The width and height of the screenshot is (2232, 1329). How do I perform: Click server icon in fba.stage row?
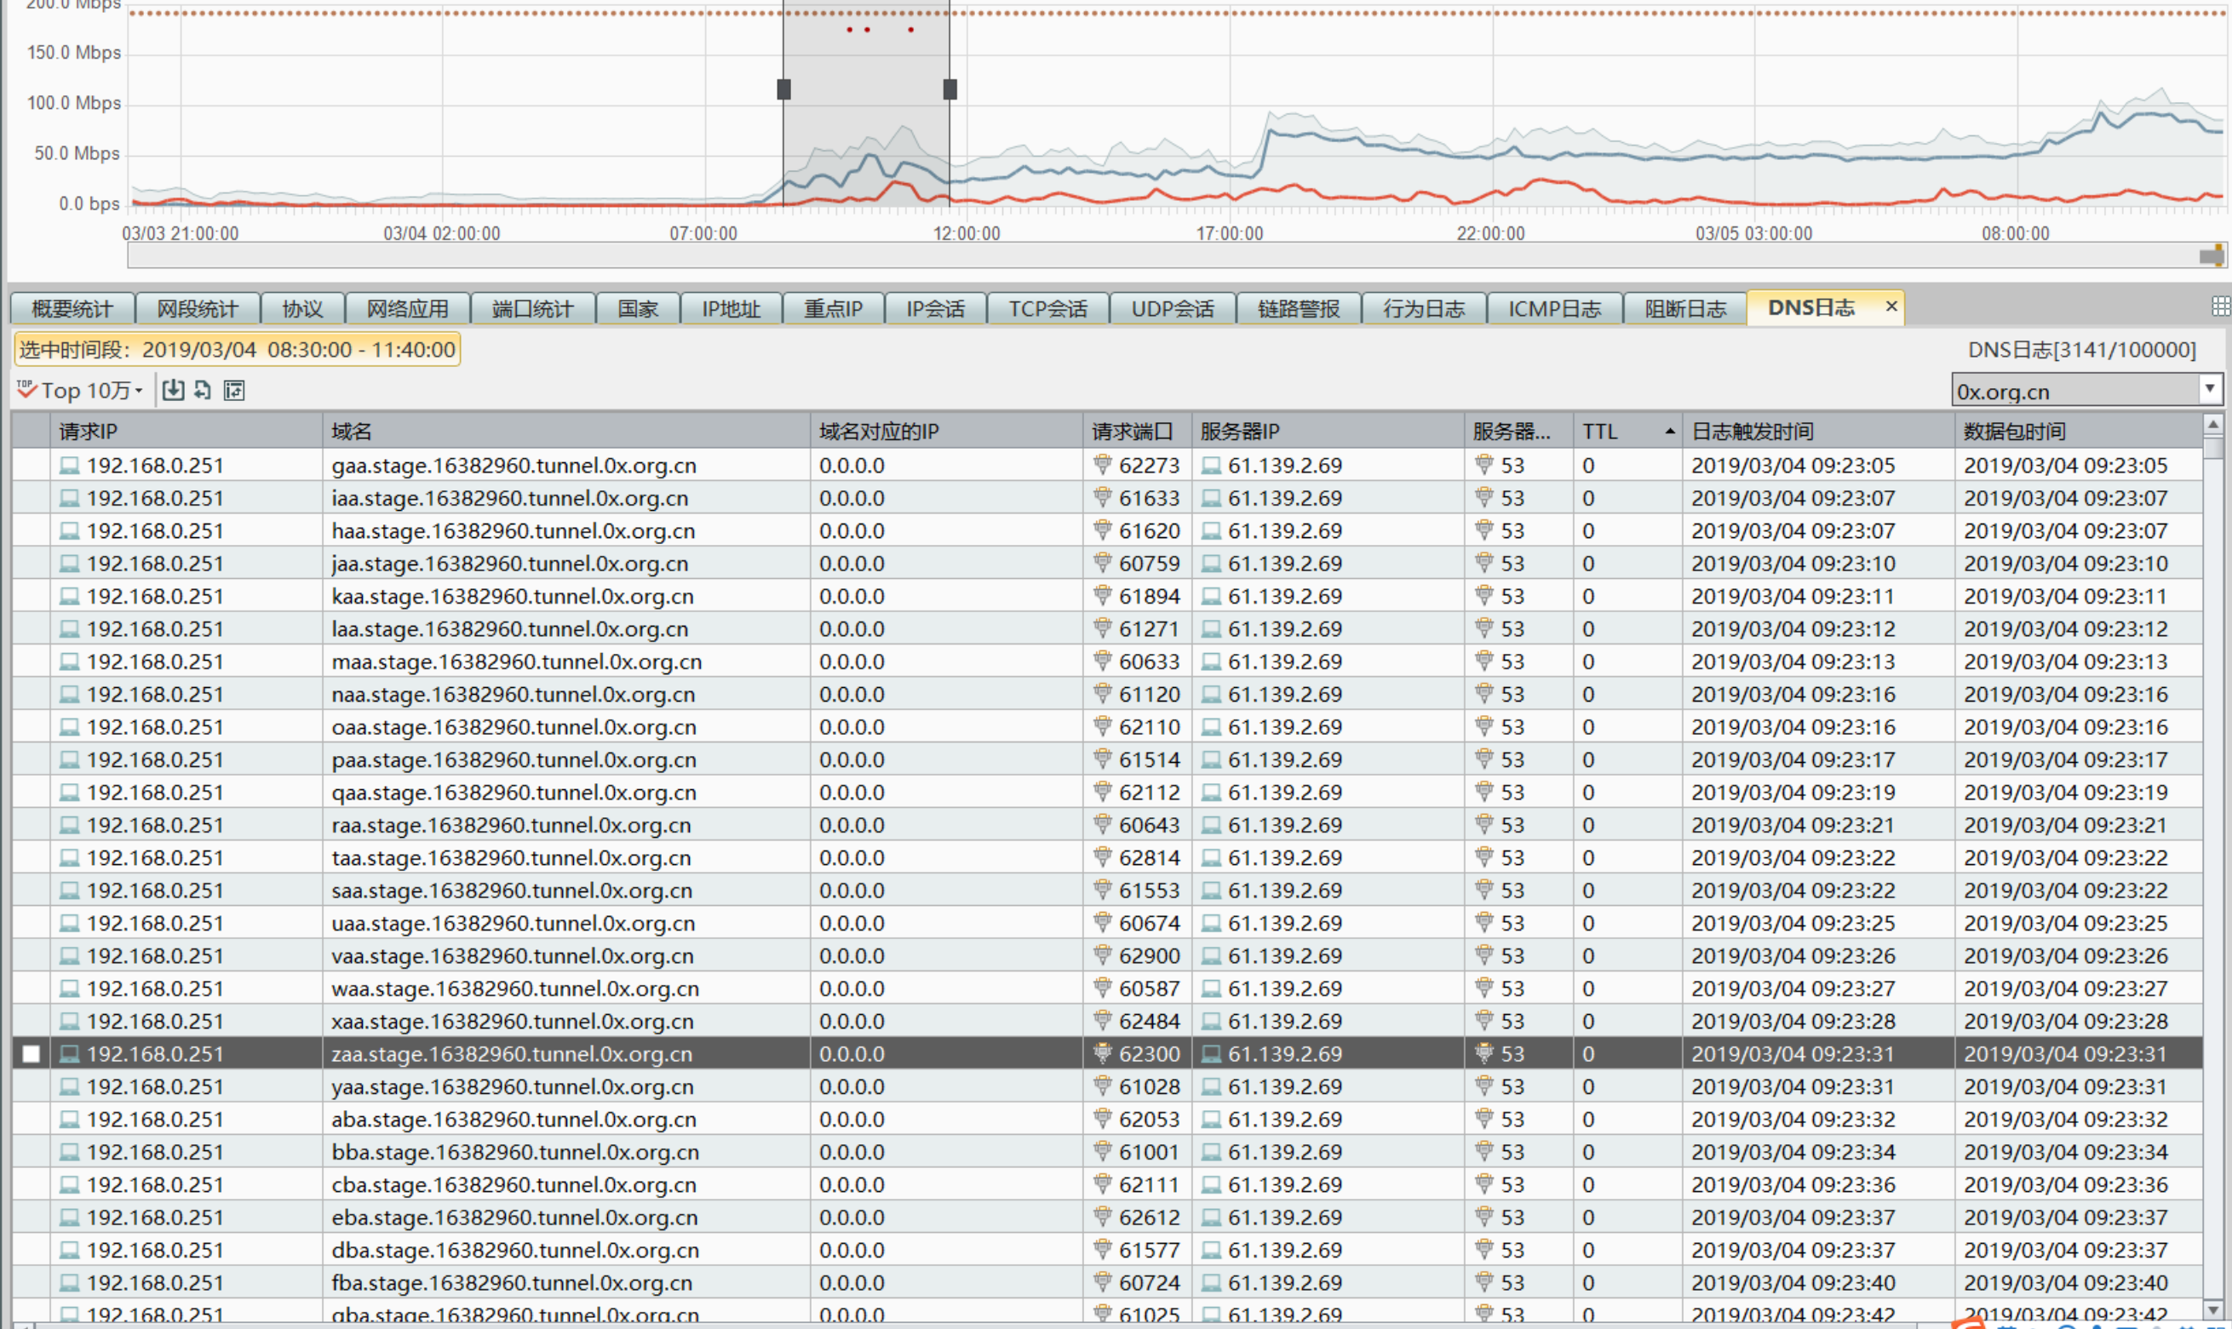[x=1211, y=1282]
